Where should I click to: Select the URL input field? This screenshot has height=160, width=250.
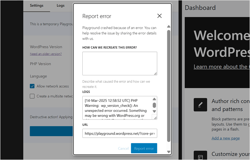(120, 134)
